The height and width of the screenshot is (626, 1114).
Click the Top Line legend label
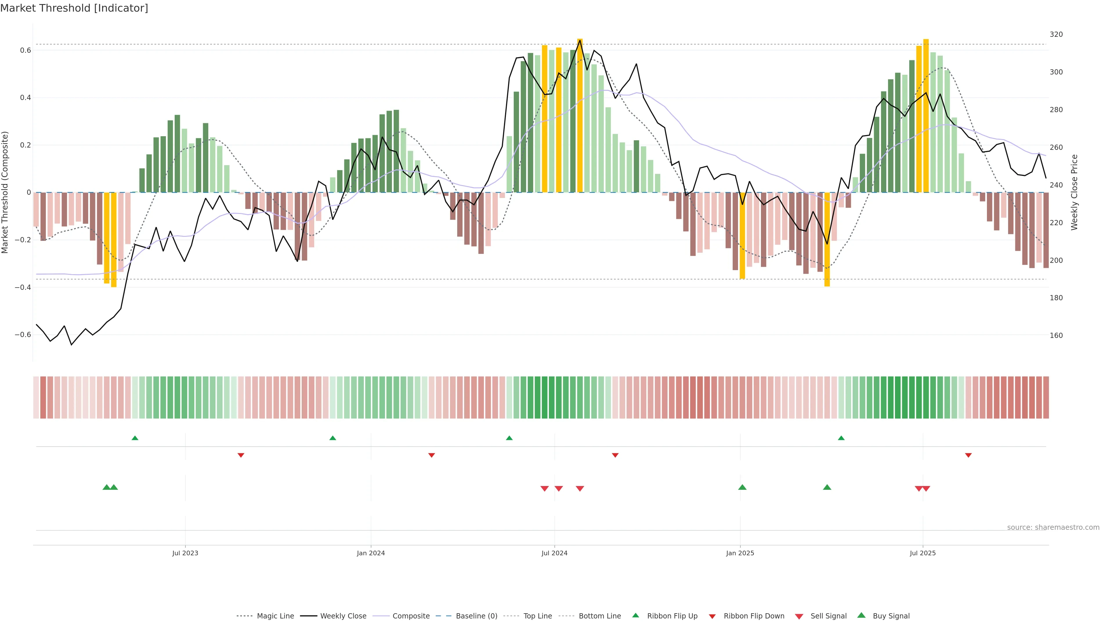(x=538, y=616)
